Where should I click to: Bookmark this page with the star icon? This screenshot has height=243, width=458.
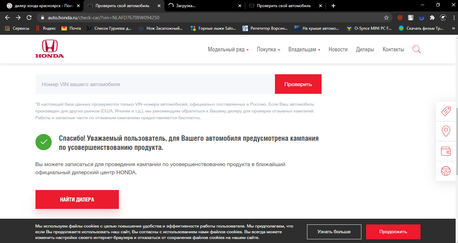click(386, 18)
